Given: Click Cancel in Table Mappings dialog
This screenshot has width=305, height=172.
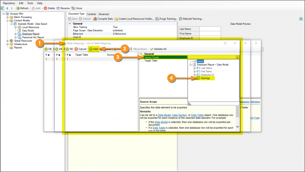Looking at the screenshot, I should click(x=80, y=49).
